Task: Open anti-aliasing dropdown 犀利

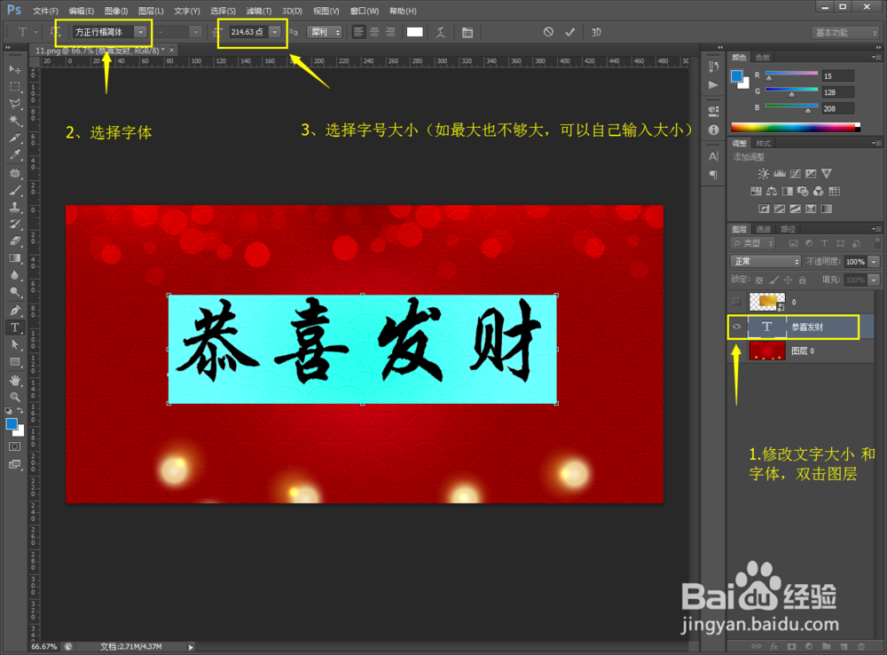Action: pos(325,32)
